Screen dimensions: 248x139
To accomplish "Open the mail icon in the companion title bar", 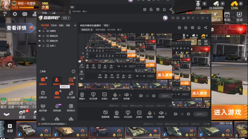I will pyautogui.click(x=173, y=18).
